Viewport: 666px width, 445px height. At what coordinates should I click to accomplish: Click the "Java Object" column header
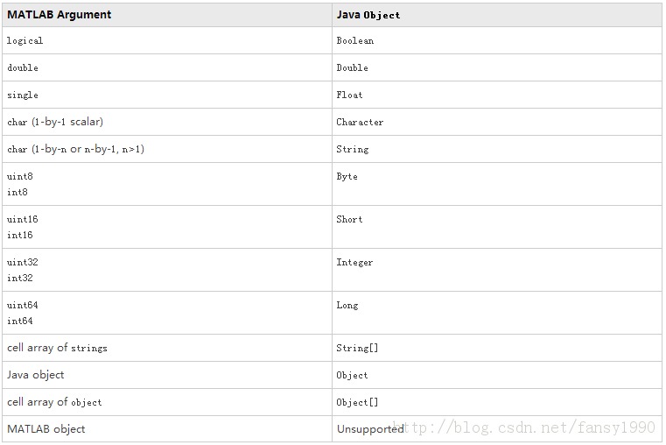[368, 15]
